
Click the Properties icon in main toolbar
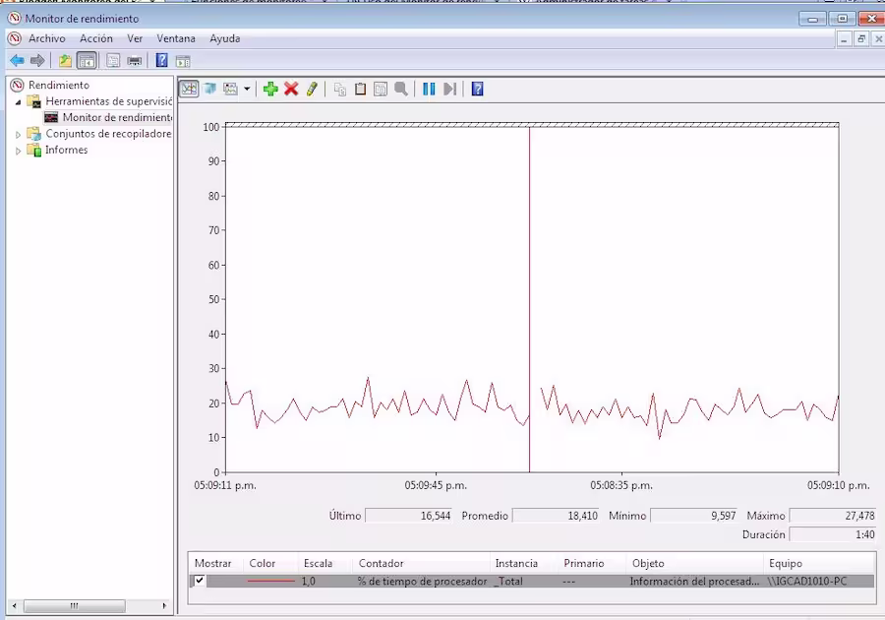click(x=113, y=60)
